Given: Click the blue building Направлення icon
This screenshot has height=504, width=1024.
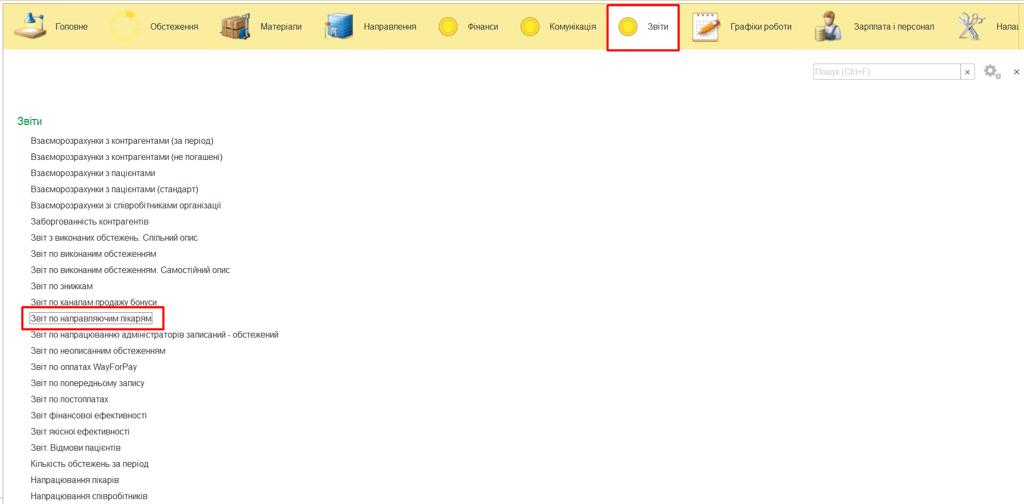Looking at the screenshot, I should pyautogui.click(x=339, y=26).
